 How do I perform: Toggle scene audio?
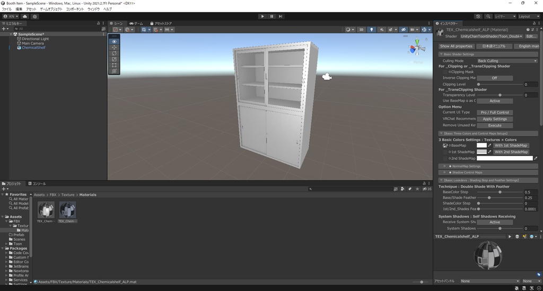(x=382, y=30)
